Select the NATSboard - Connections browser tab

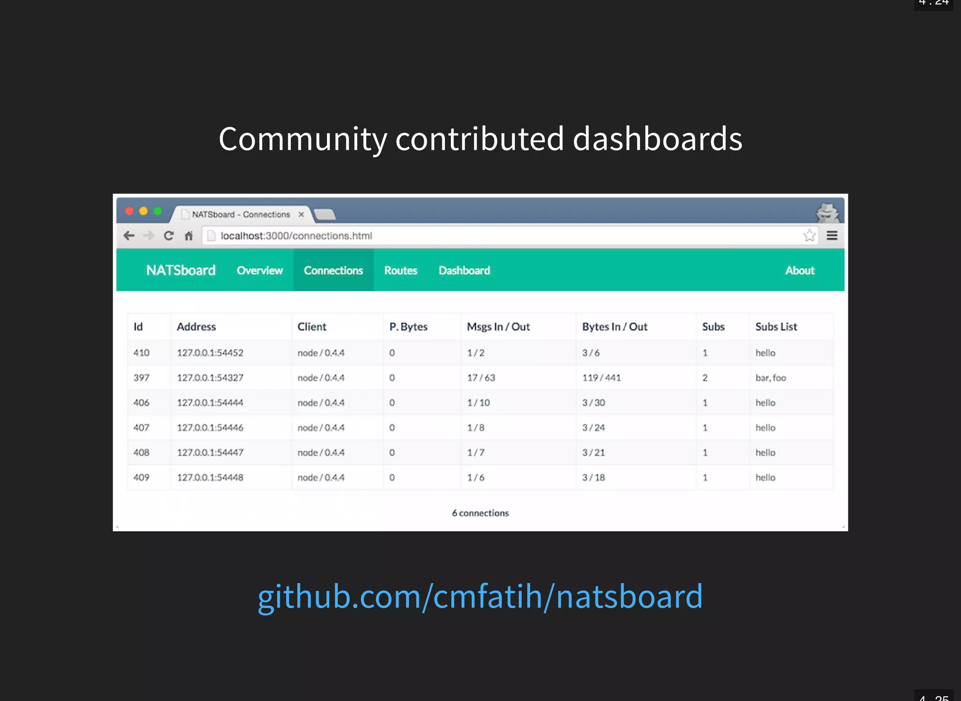point(241,214)
